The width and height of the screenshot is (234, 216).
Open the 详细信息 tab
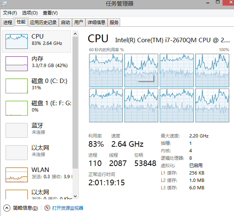click(96, 23)
